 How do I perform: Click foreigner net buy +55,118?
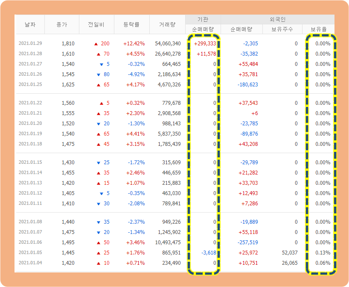248,232
